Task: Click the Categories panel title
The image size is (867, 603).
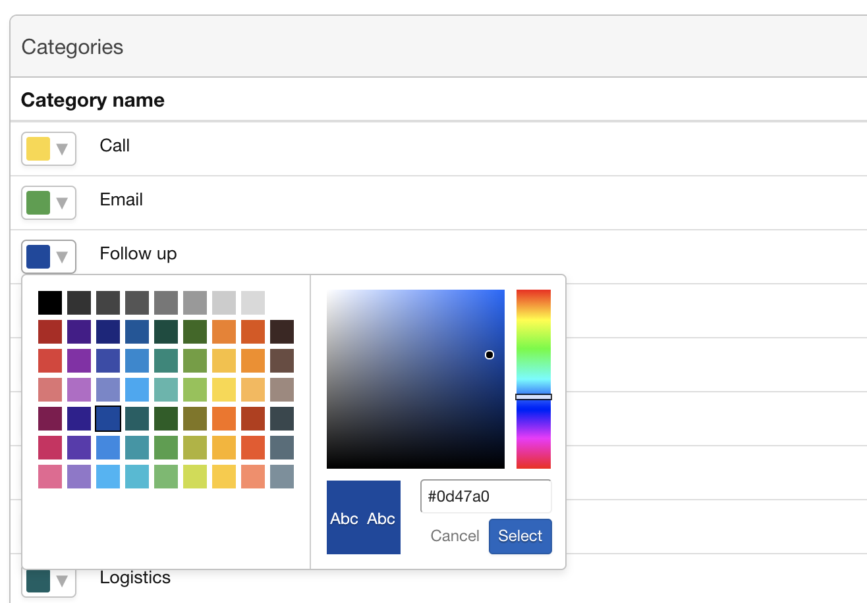Action: 72,47
